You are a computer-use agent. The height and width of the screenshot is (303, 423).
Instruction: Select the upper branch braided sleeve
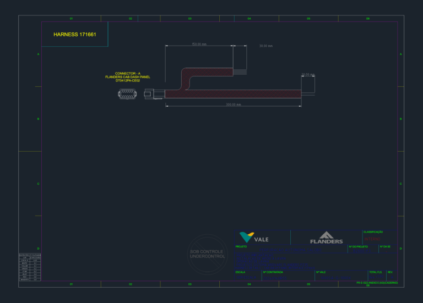pyautogui.click(x=208, y=72)
